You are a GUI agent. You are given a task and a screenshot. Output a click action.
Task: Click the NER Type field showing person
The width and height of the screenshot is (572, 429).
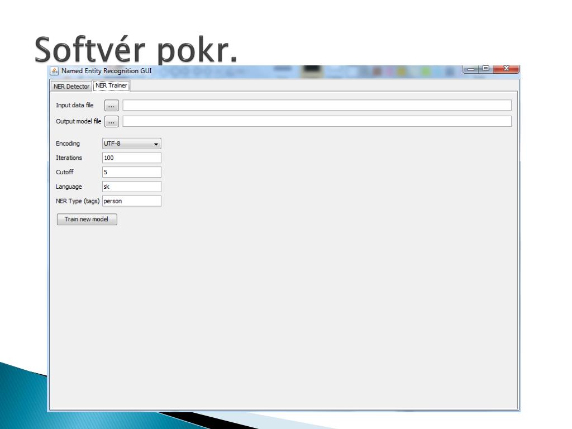[132, 201]
